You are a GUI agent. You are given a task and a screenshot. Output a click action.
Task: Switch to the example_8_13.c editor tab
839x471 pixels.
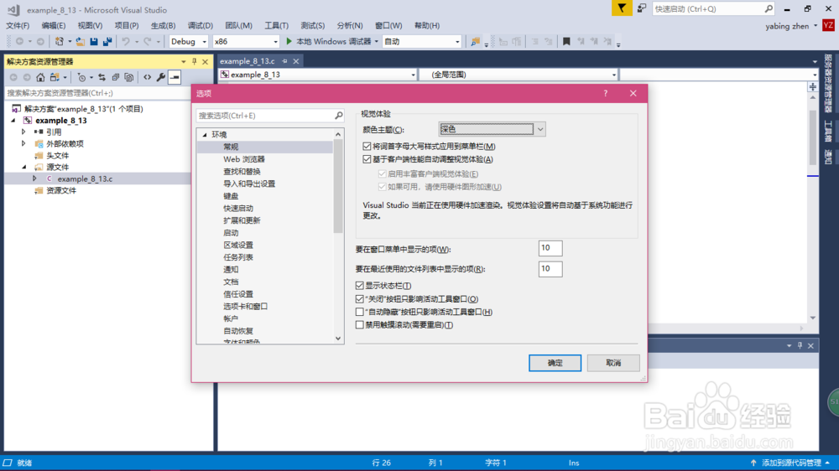click(248, 61)
